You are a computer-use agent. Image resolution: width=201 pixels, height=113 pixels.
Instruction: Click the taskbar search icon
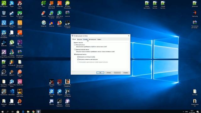point(8,112)
